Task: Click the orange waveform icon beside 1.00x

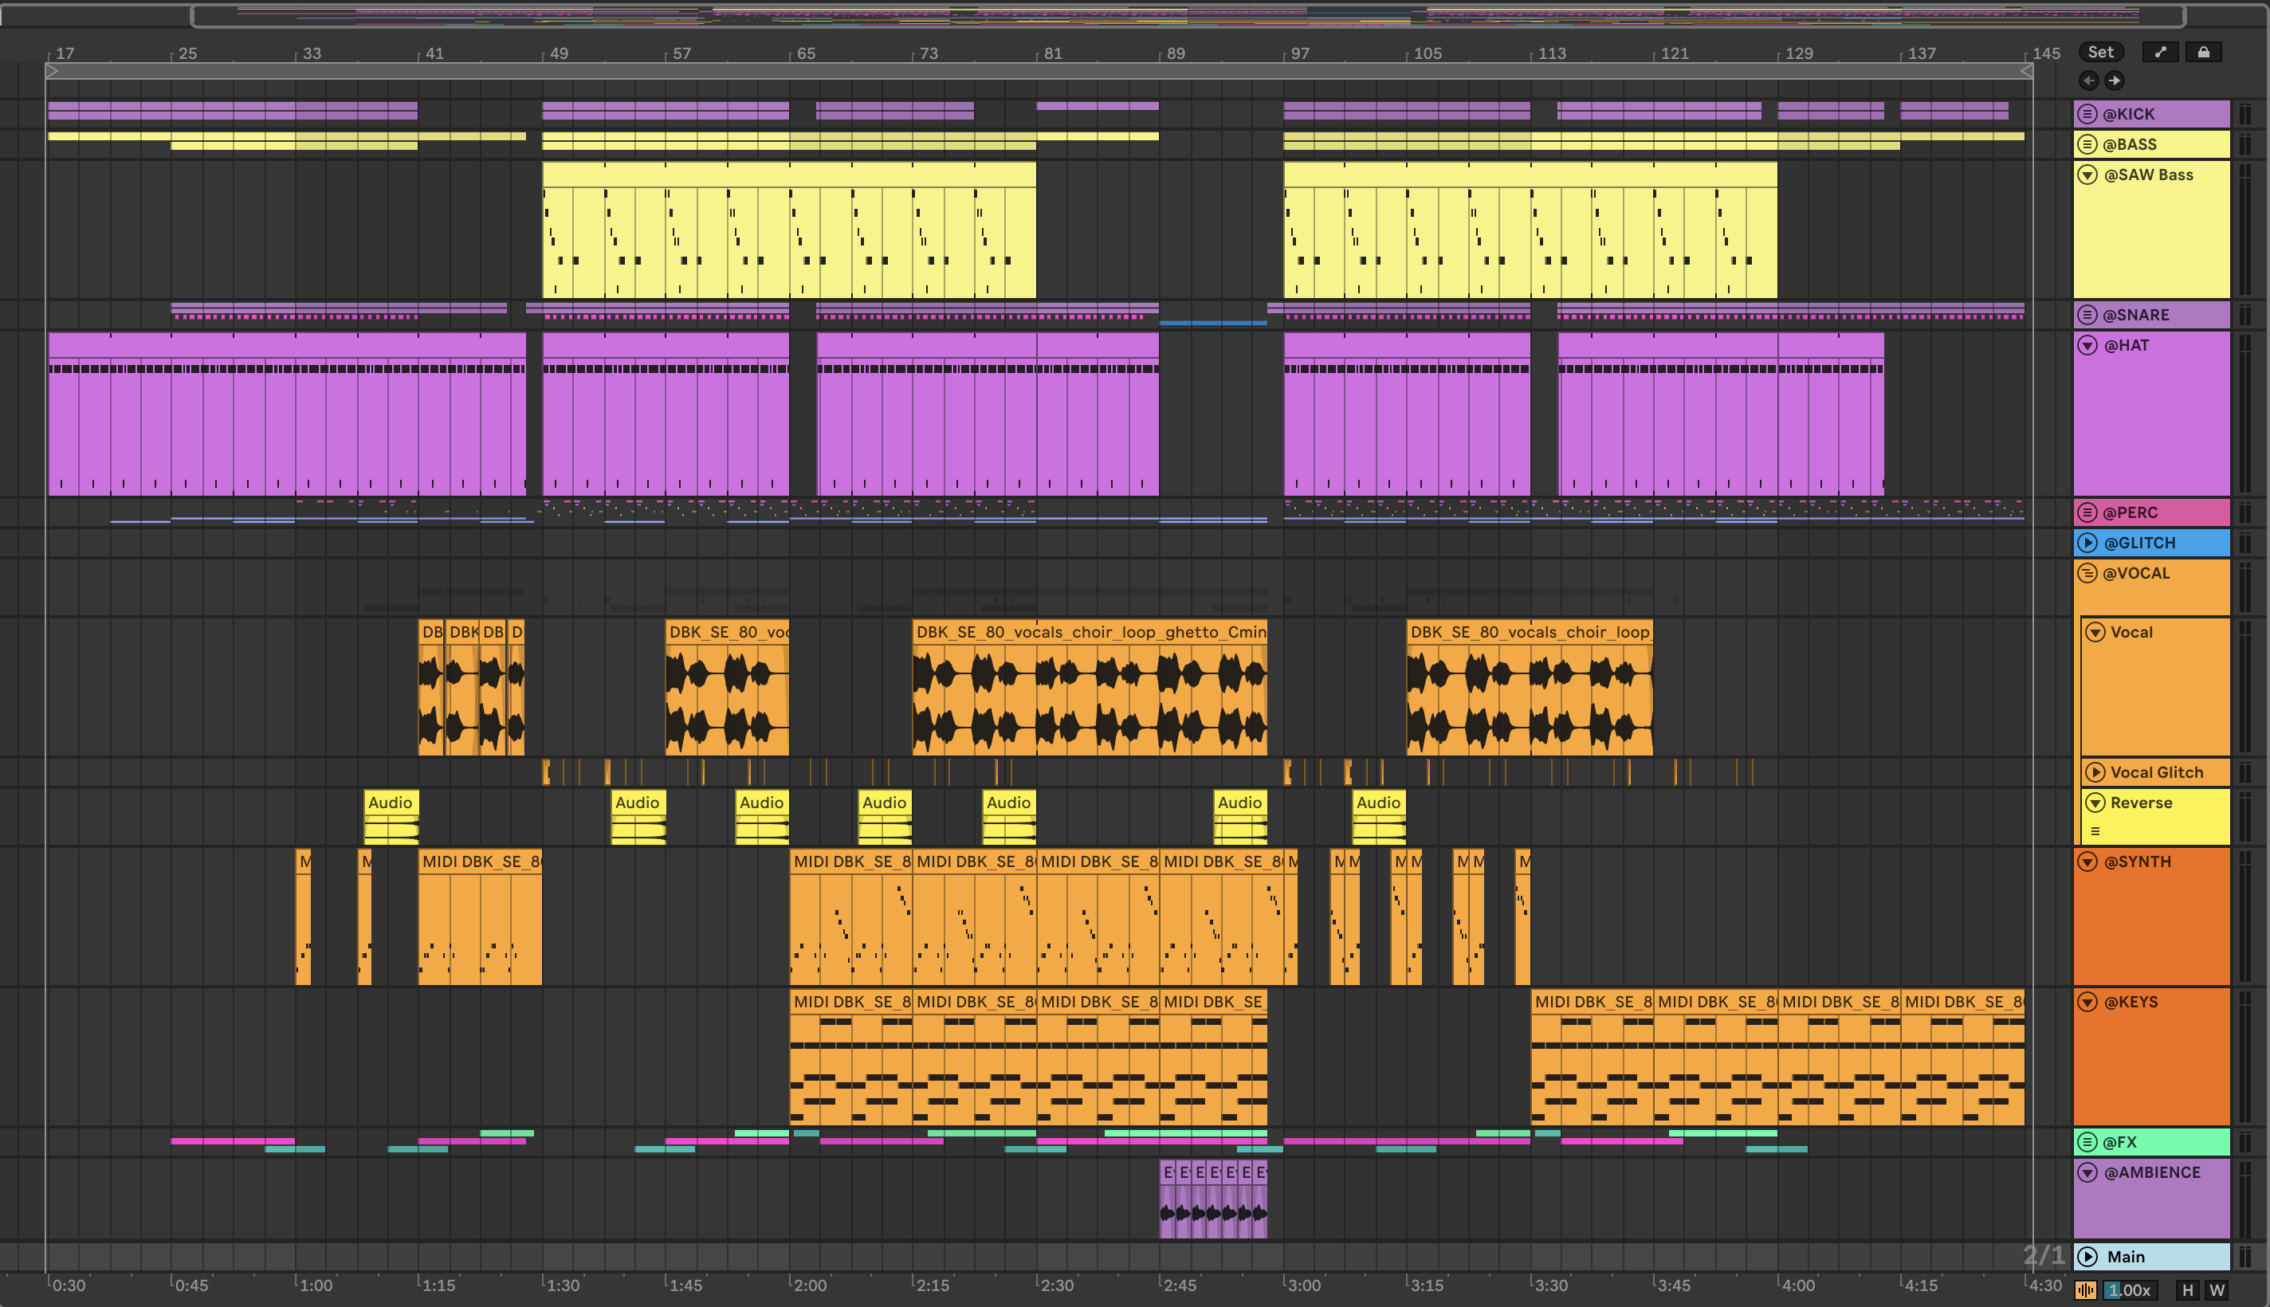Action: click(2085, 1290)
